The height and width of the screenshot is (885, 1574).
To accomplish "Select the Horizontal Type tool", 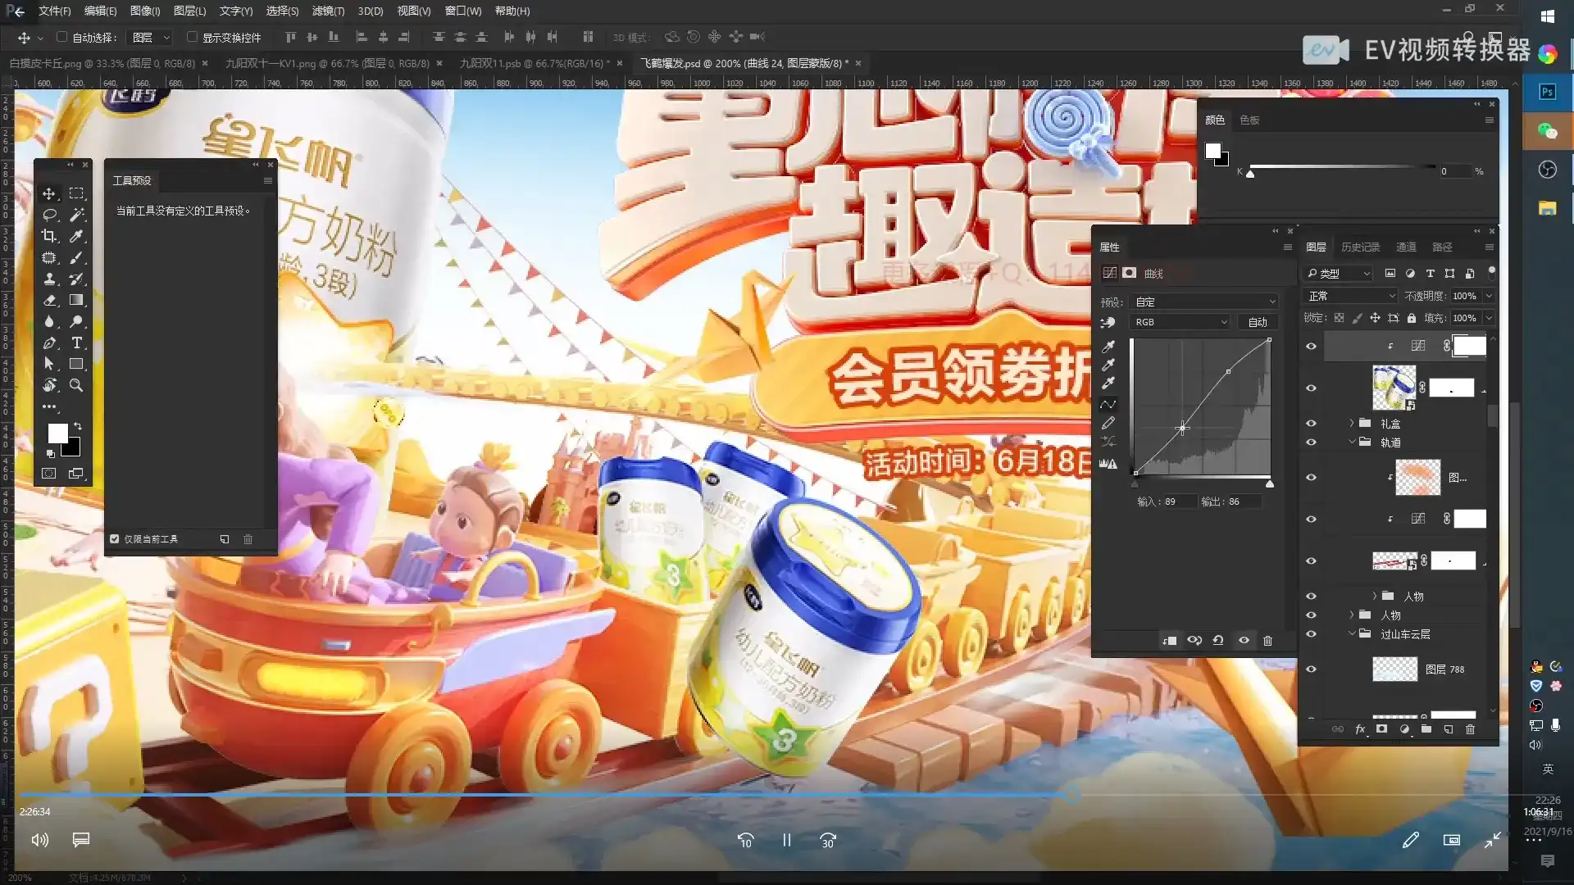I will click(76, 343).
